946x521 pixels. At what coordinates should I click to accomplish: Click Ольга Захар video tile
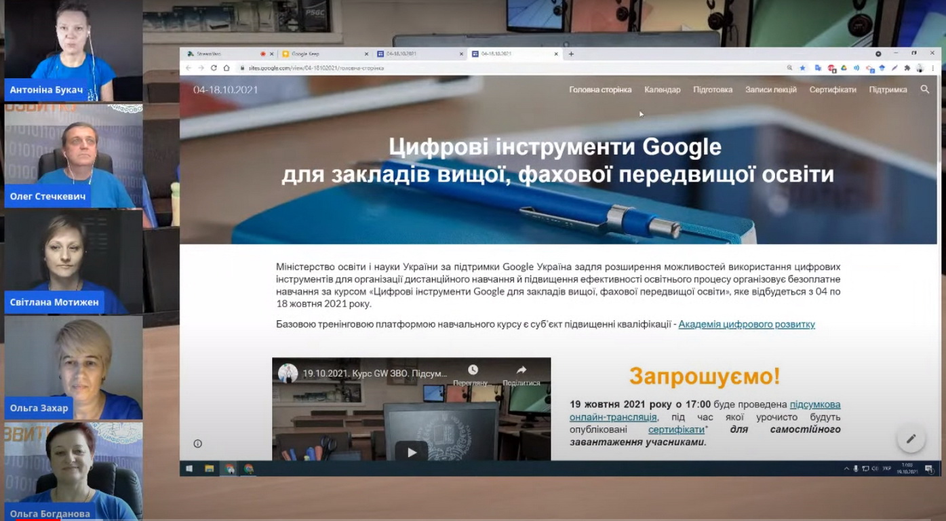[x=73, y=368]
